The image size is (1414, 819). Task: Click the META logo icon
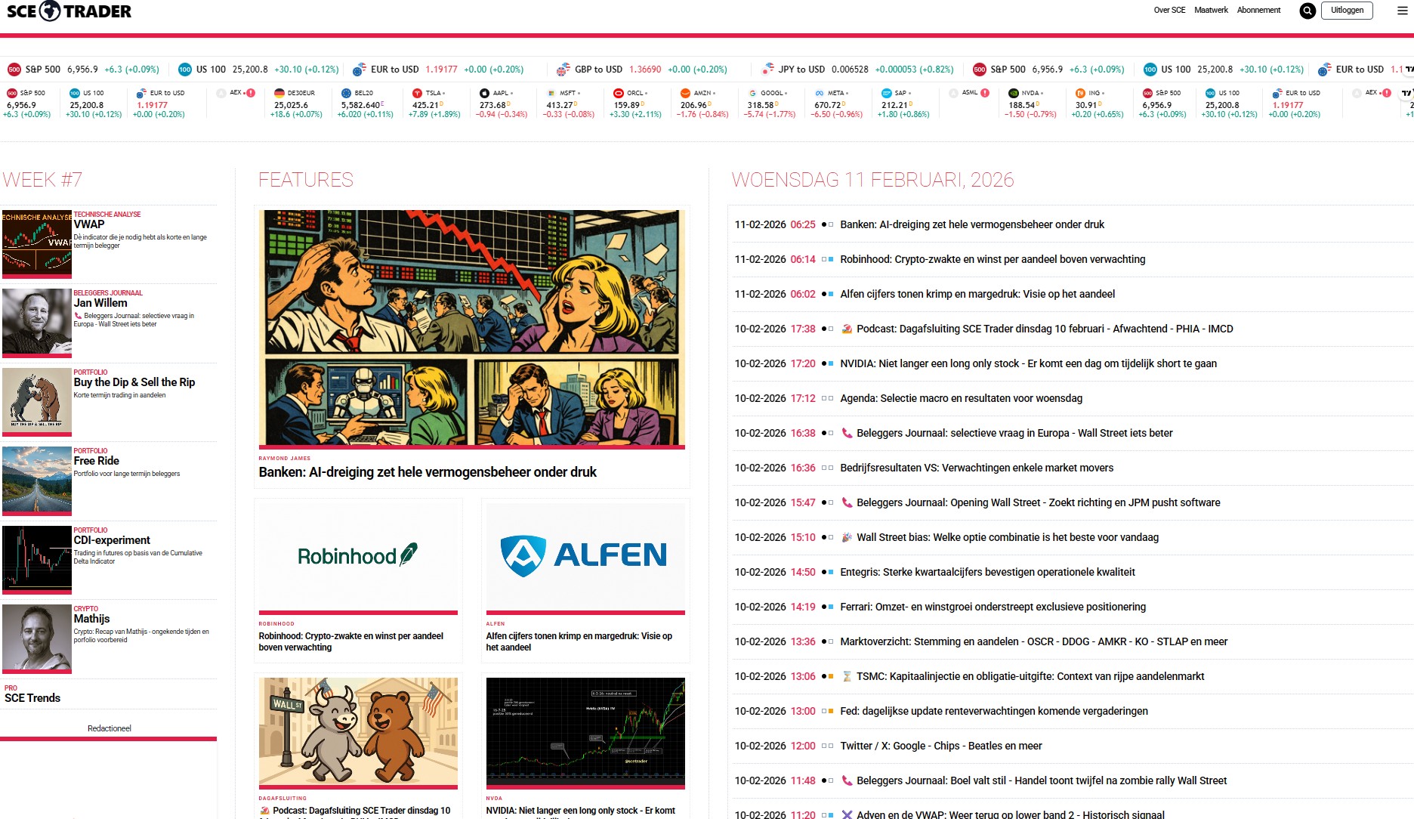tap(820, 93)
